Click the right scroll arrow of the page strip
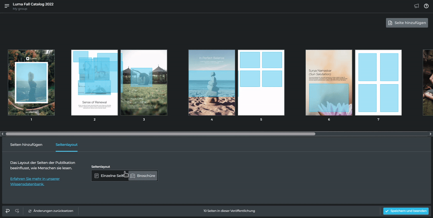 coord(430,134)
